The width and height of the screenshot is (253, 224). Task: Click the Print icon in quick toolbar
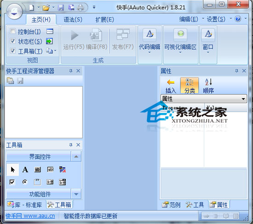(x=80, y=7)
